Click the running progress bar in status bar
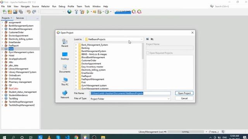This screenshot has height=139, width=248. click(x=186, y=132)
